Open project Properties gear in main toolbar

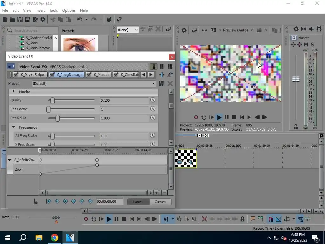[x=43, y=19]
